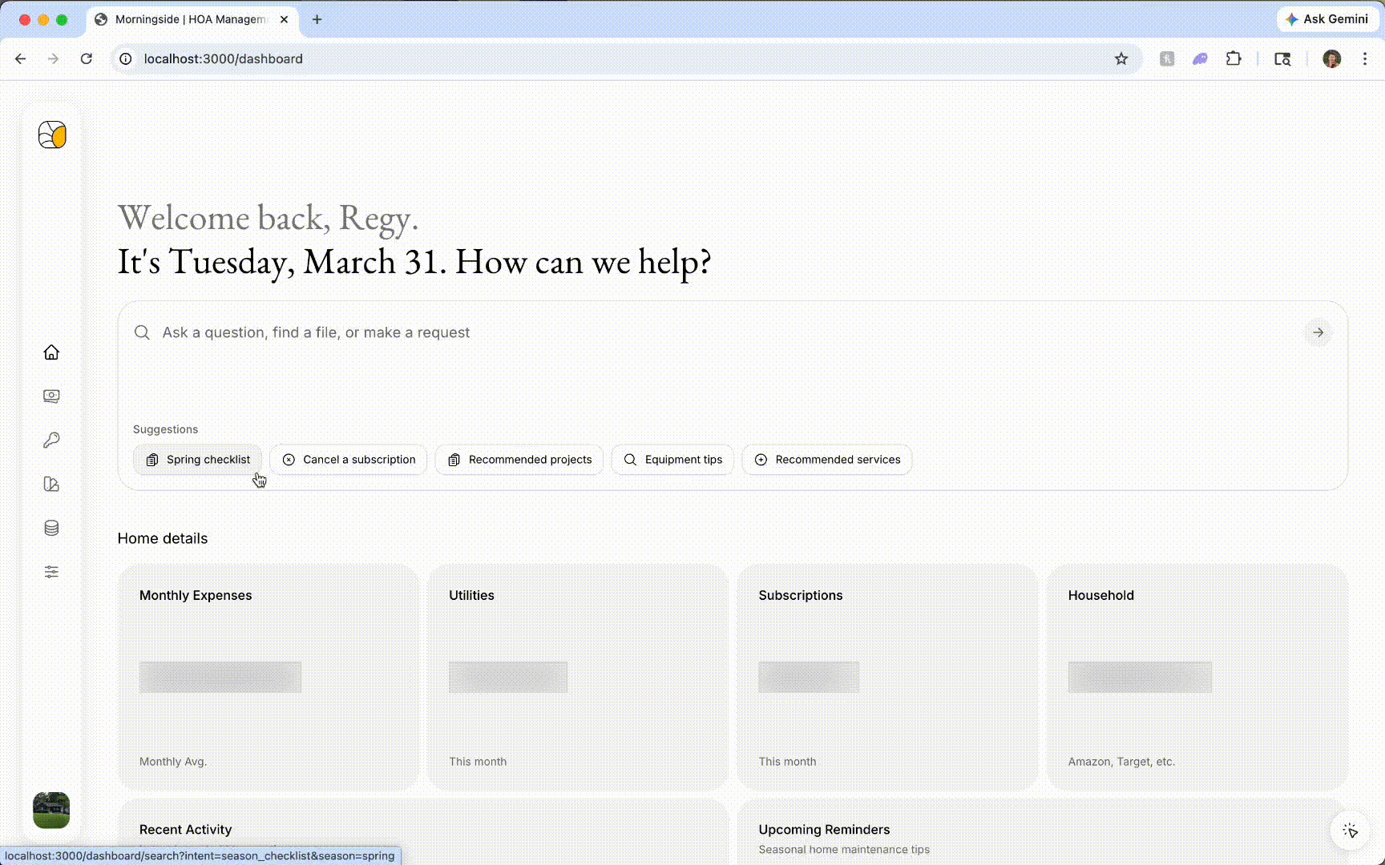This screenshot has width=1385, height=865.
Task: Open the Utilities card
Action: [x=578, y=678]
